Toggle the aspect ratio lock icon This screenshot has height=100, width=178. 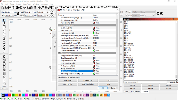click(x=18, y=14)
